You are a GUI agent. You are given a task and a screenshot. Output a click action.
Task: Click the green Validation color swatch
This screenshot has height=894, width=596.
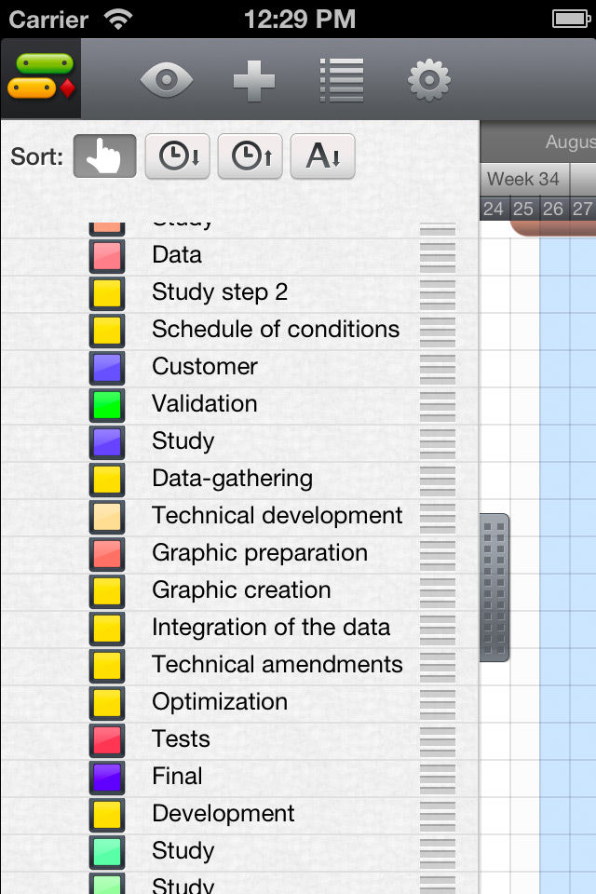click(107, 404)
